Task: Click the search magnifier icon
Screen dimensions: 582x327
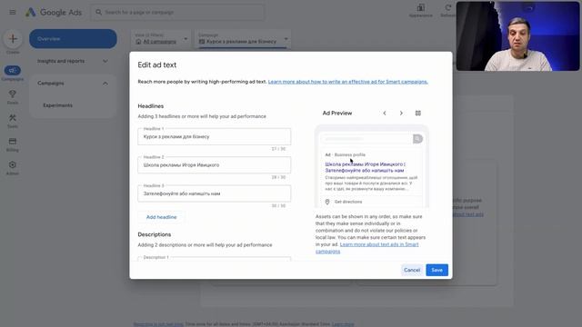Action: (98, 12)
